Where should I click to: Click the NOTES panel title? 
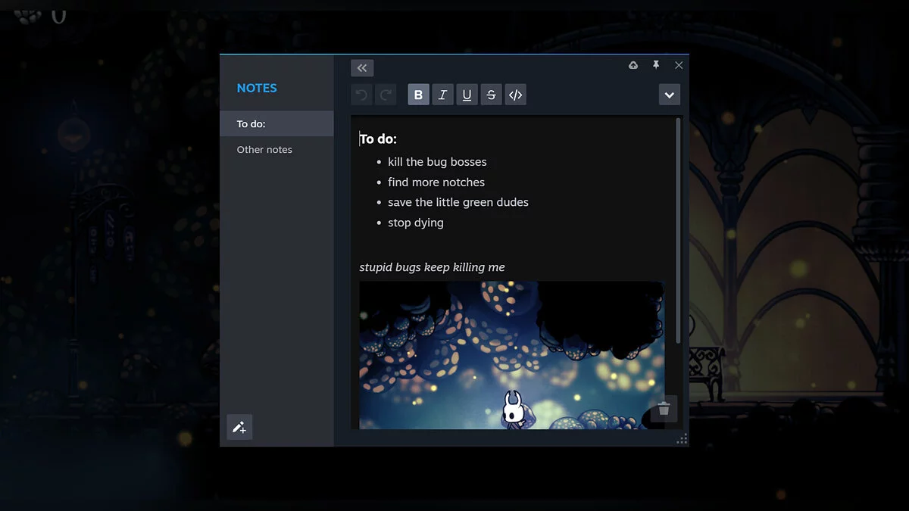point(257,88)
